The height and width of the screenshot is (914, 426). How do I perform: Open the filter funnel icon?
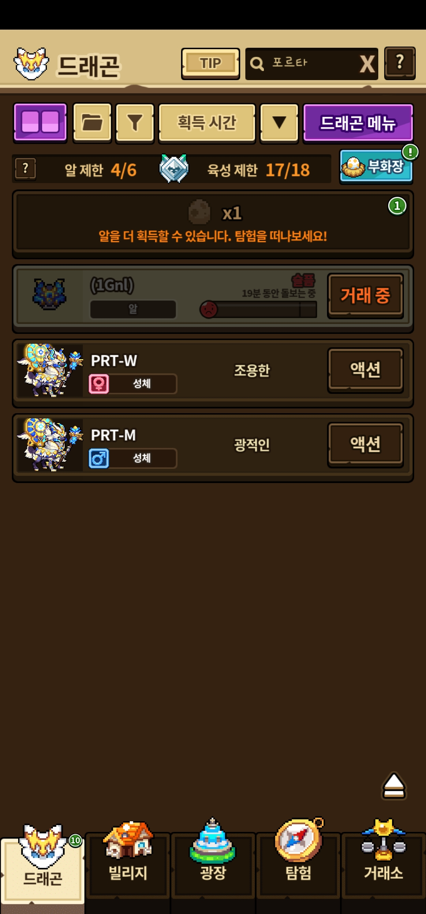(135, 122)
